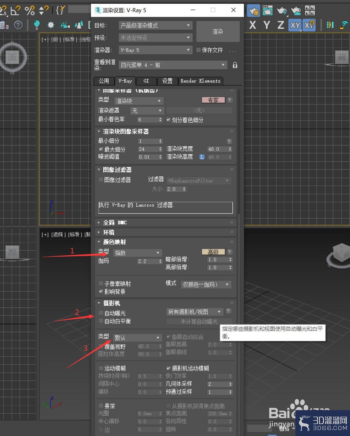This screenshot has height=436, width=350.
Task: Enable auto white balance checkbox
Action: [101, 321]
